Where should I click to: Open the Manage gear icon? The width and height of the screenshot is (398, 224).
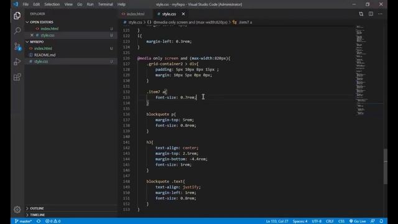click(17, 209)
